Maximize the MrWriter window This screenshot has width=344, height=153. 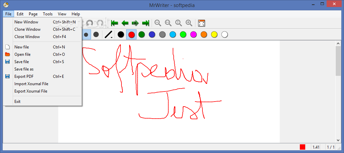click(322, 4)
